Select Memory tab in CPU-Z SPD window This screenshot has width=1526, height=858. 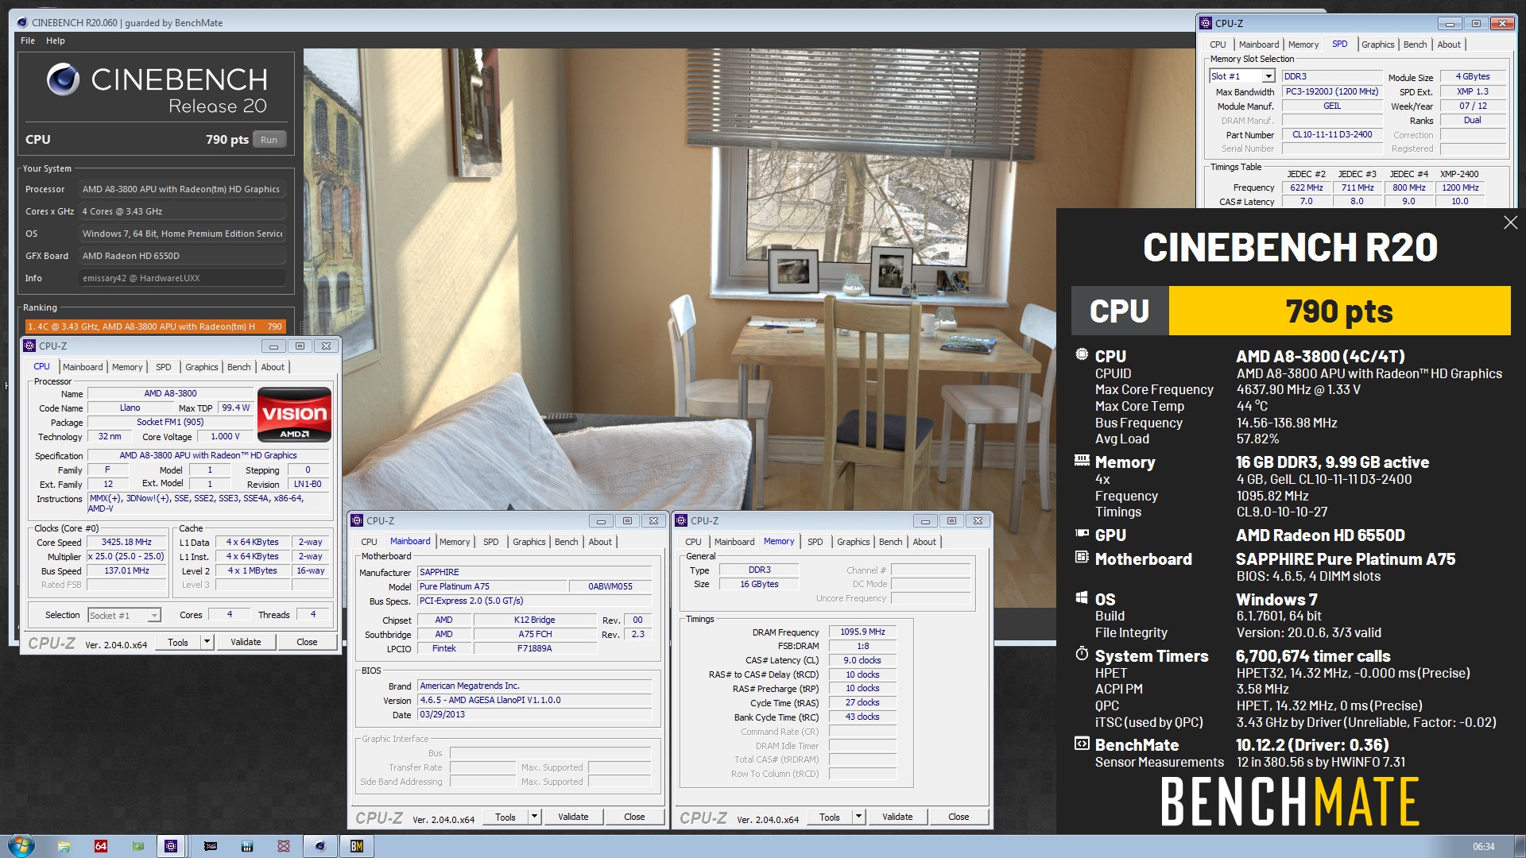click(x=1303, y=44)
